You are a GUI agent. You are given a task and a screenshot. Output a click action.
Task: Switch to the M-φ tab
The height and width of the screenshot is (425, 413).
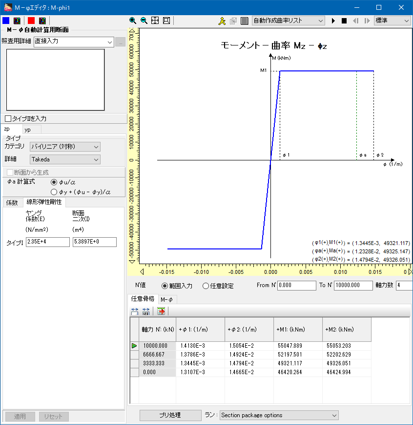coord(167,299)
